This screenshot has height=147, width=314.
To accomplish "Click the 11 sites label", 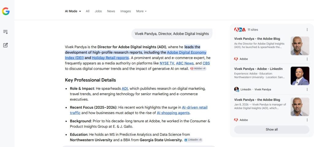I will point(253,30).
